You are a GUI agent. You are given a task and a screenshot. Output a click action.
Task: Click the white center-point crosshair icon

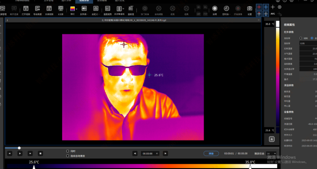point(273,7)
